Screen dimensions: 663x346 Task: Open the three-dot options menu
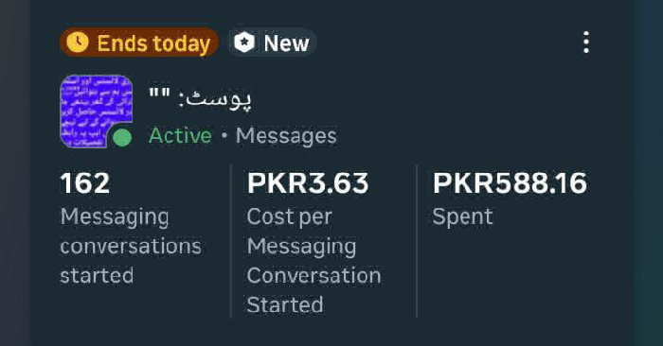pos(586,43)
